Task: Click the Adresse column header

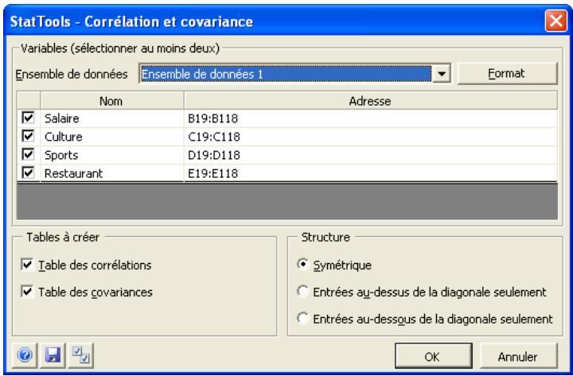Action: (x=371, y=101)
